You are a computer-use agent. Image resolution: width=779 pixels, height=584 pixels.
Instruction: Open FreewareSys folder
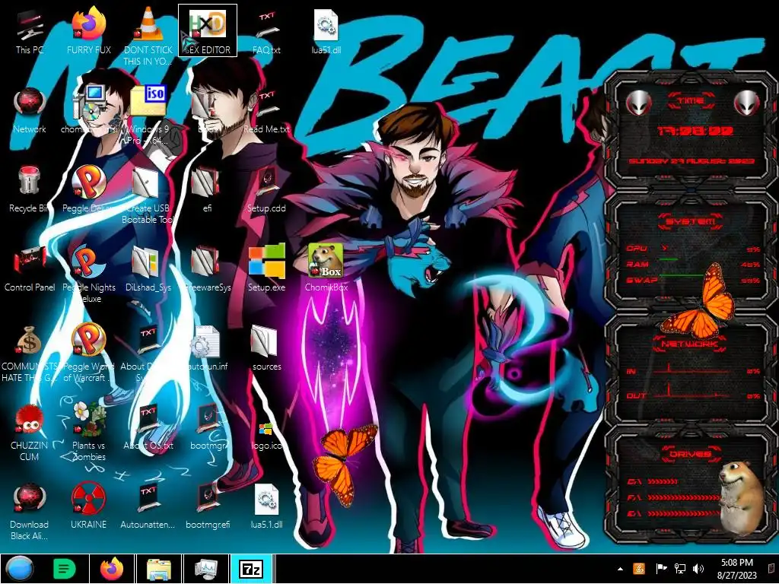(208, 268)
